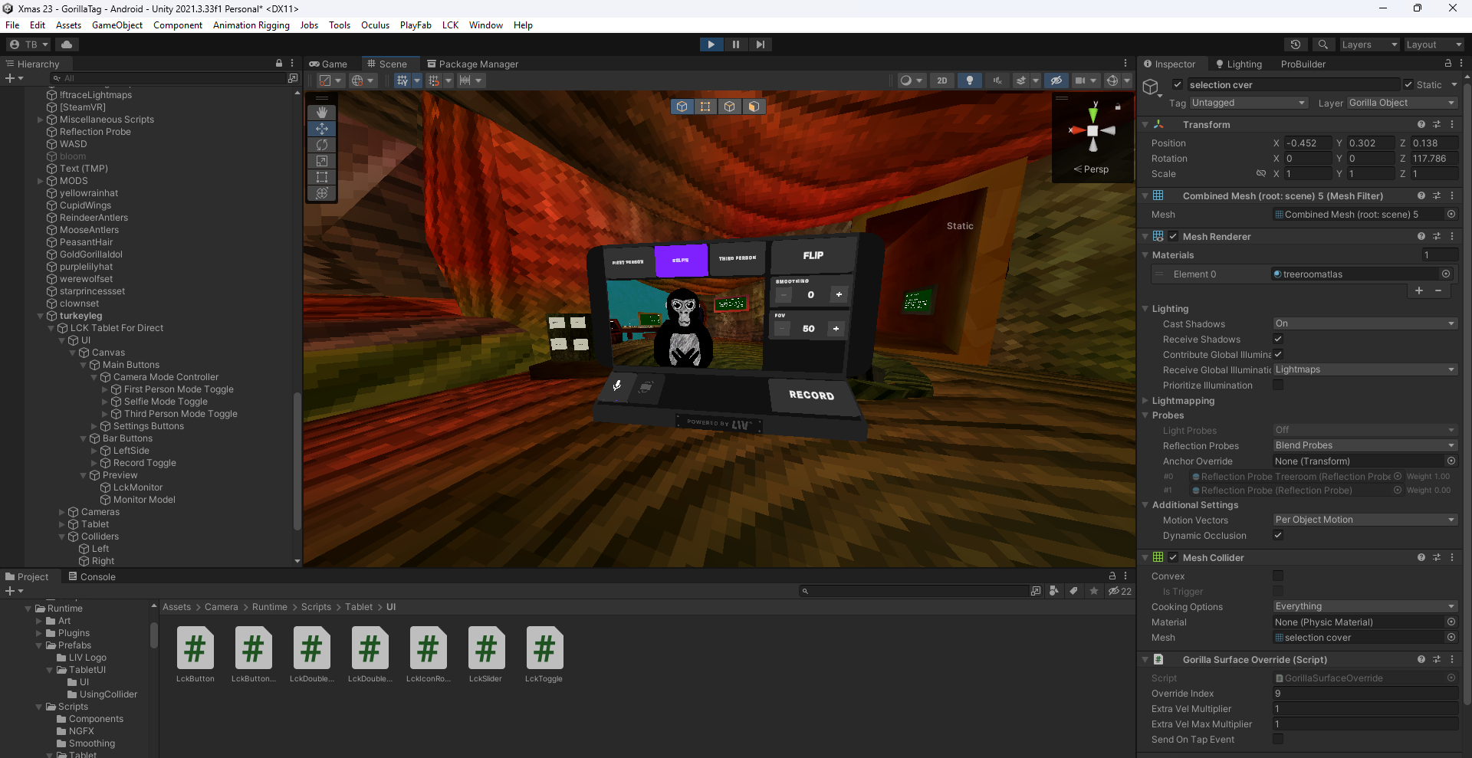The image size is (1472, 758).
Task: Expand MODS in Hierarchy
Action: point(41,181)
